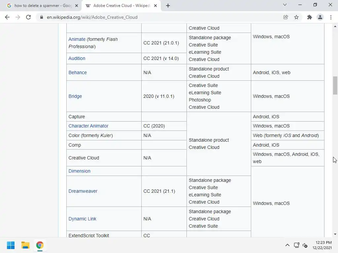Click the forward navigation arrow
Image resolution: width=338 pixels, height=253 pixels.
click(x=18, y=17)
